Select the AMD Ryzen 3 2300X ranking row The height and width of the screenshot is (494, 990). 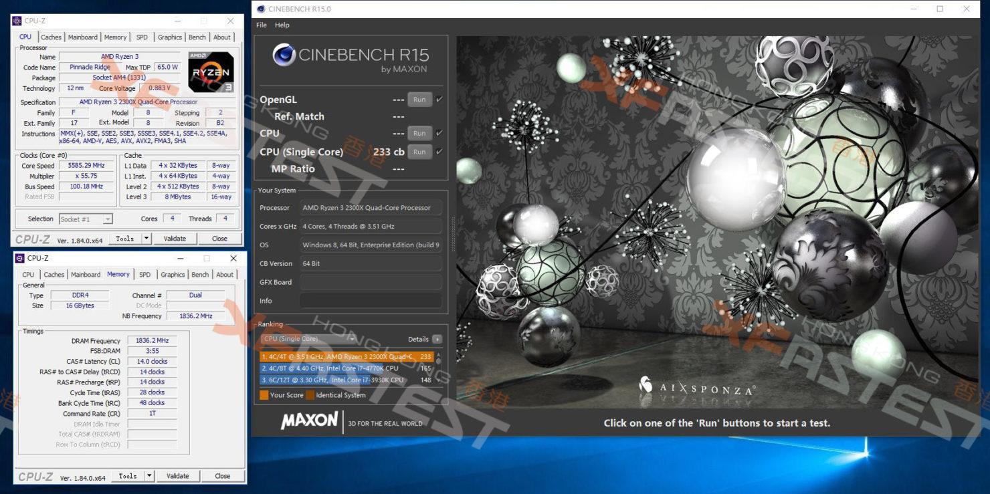346,356
